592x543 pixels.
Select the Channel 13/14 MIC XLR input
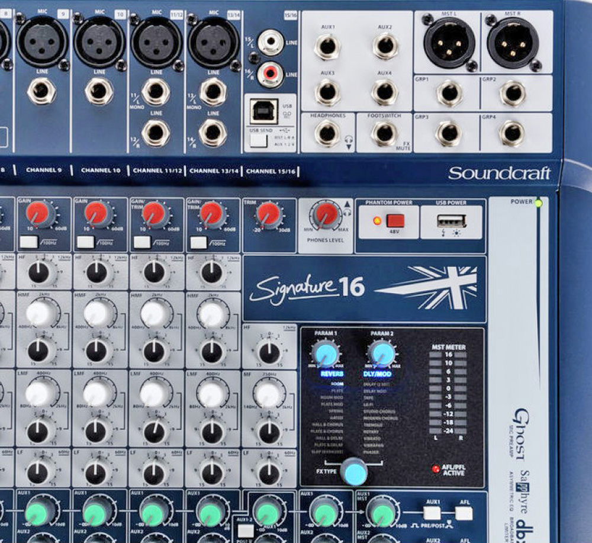tap(214, 42)
